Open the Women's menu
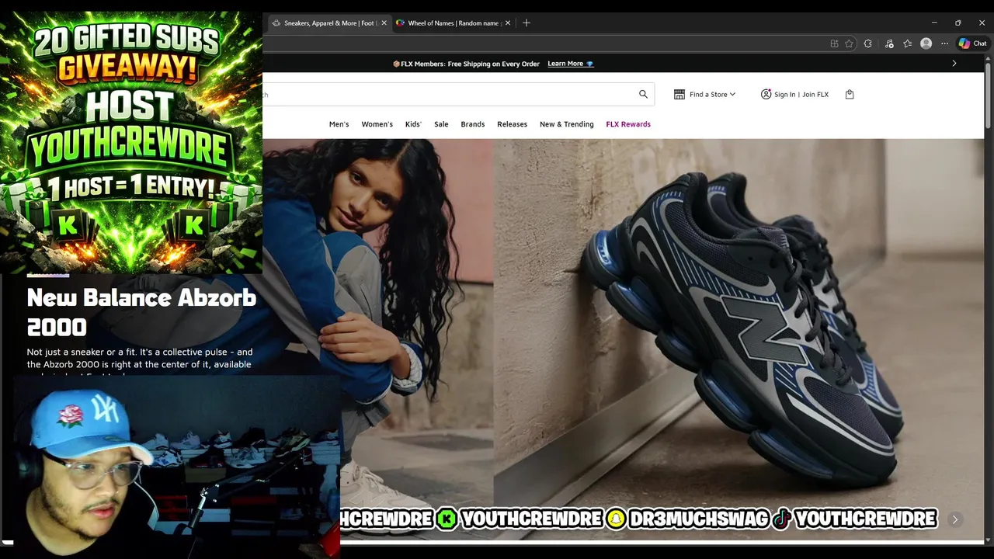This screenshot has width=994, height=559. (x=377, y=124)
